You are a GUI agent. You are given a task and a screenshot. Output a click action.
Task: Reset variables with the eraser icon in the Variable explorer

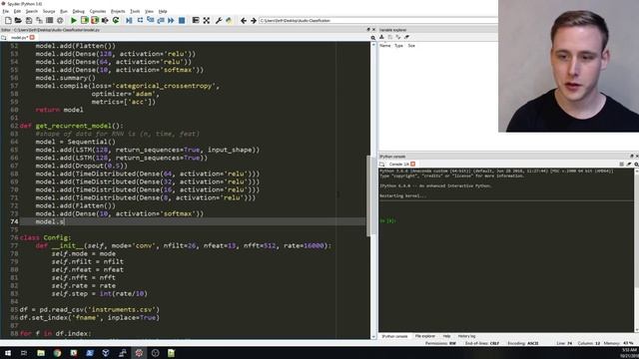click(406, 37)
